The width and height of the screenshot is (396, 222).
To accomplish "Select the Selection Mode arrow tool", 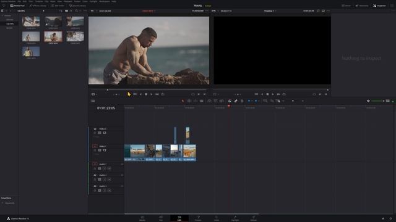I will (183, 101).
